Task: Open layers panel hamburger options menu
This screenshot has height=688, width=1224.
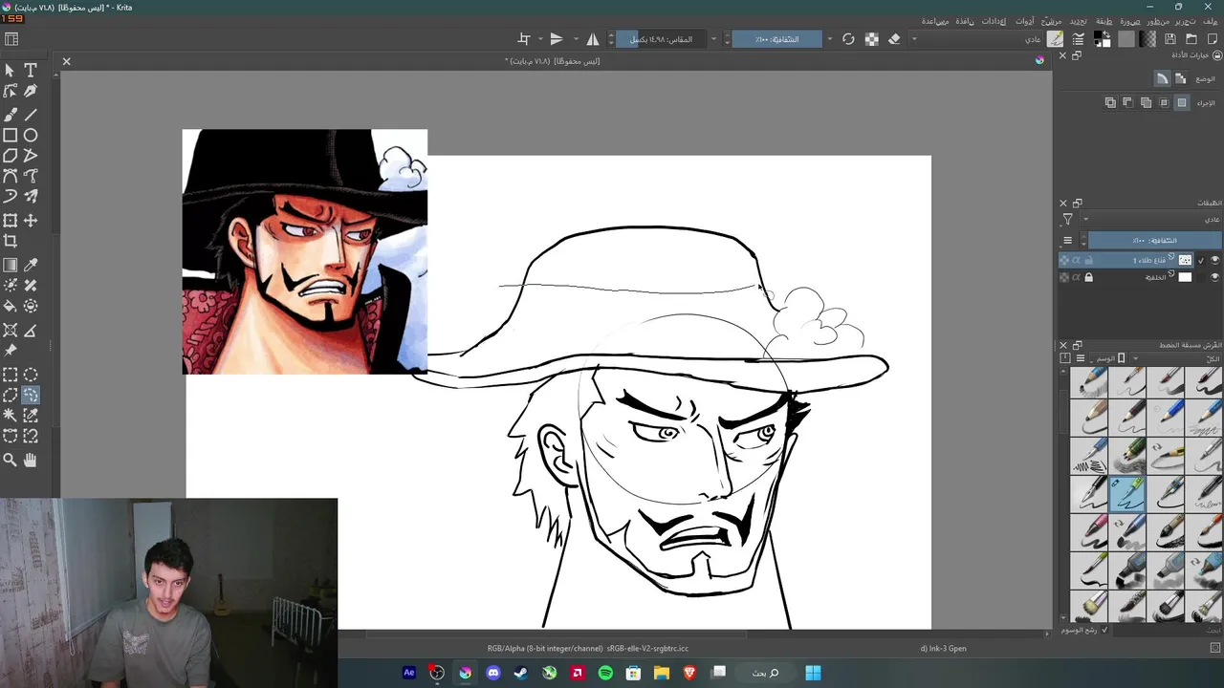Action: point(1067,241)
